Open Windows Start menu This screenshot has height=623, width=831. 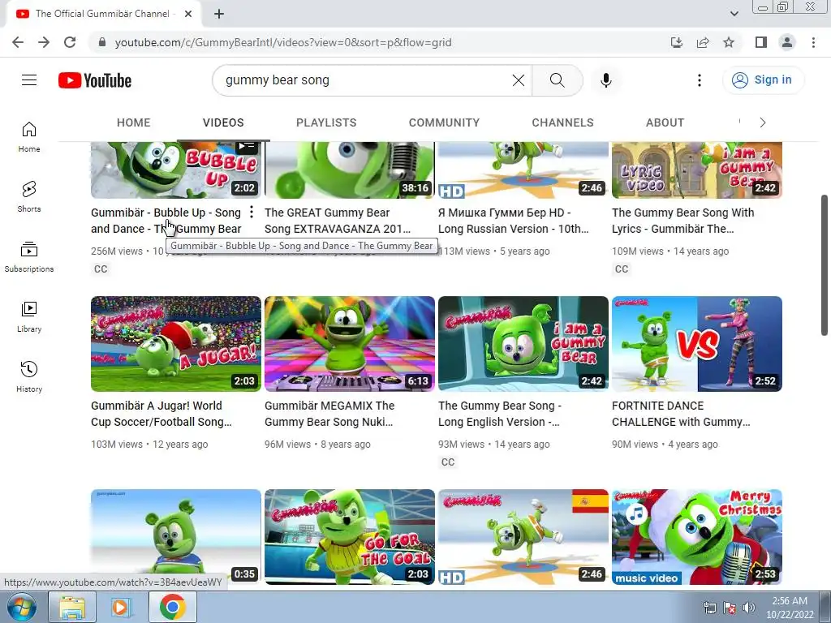(x=21, y=607)
